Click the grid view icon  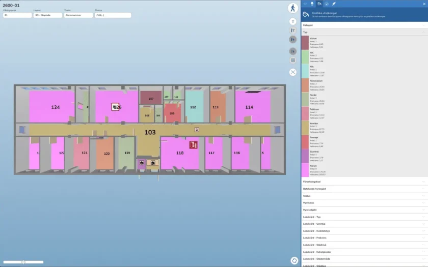(x=293, y=60)
